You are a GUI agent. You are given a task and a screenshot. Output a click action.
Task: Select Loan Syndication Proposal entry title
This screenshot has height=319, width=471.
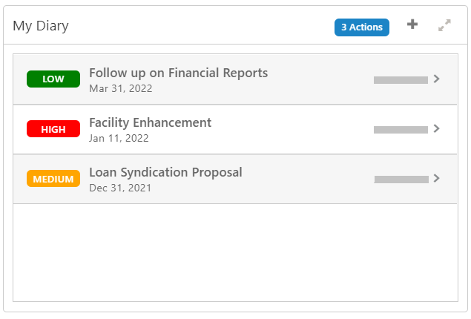[165, 172]
